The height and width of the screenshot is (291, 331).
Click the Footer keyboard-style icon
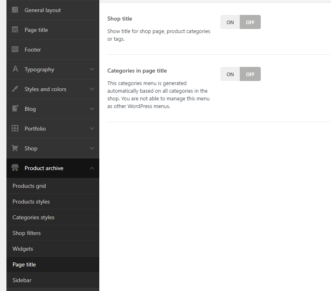[15, 50]
